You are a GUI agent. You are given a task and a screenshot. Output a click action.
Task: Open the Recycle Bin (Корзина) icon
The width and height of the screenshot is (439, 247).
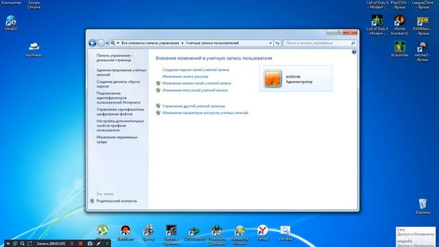coord(423,207)
